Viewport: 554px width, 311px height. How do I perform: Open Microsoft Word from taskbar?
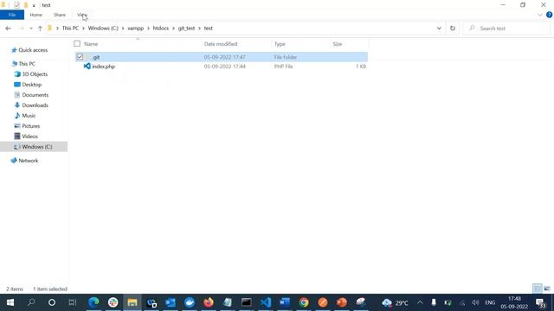pyautogui.click(x=285, y=302)
